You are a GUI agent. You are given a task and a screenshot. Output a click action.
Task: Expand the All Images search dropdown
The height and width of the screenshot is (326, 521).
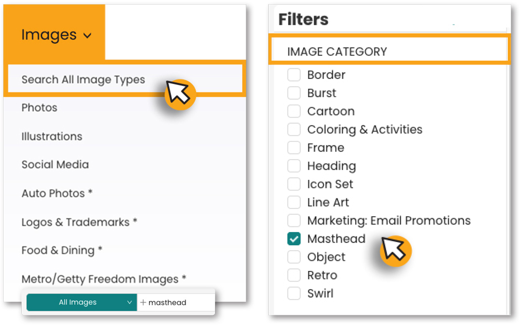[81, 302]
